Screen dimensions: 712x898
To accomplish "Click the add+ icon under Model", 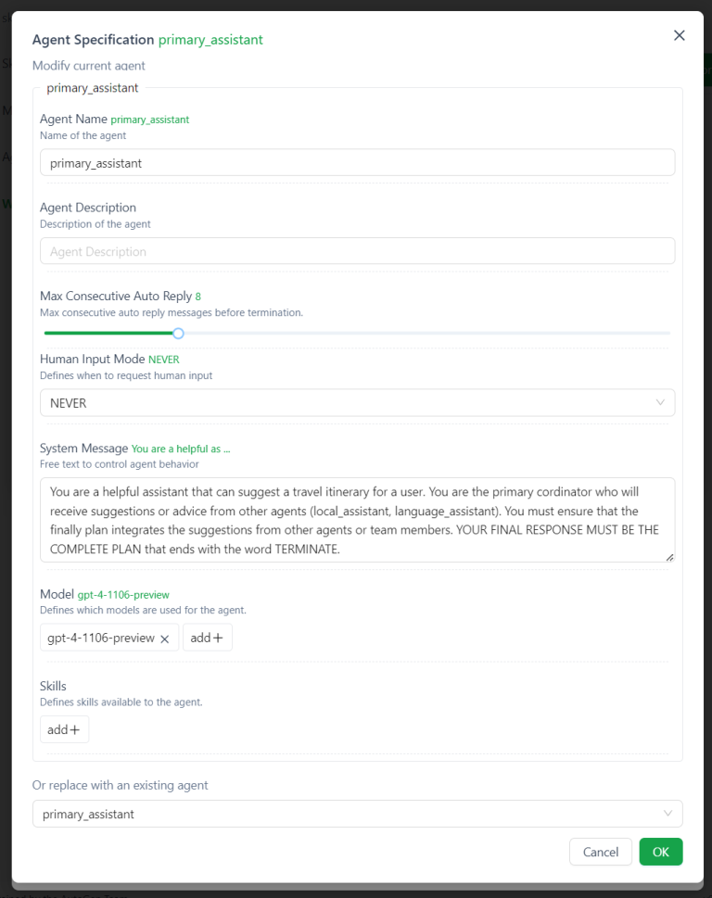I will [x=207, y=637].
